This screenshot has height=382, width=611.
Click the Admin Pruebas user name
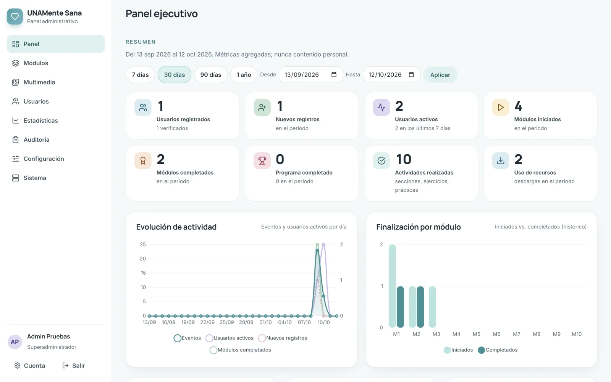[48, 337]
